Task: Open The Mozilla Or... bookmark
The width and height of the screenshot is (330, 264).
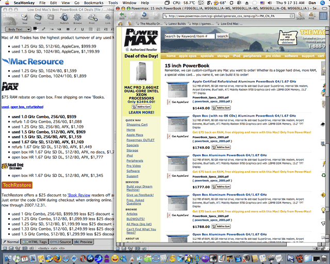Action: point(149,24)
